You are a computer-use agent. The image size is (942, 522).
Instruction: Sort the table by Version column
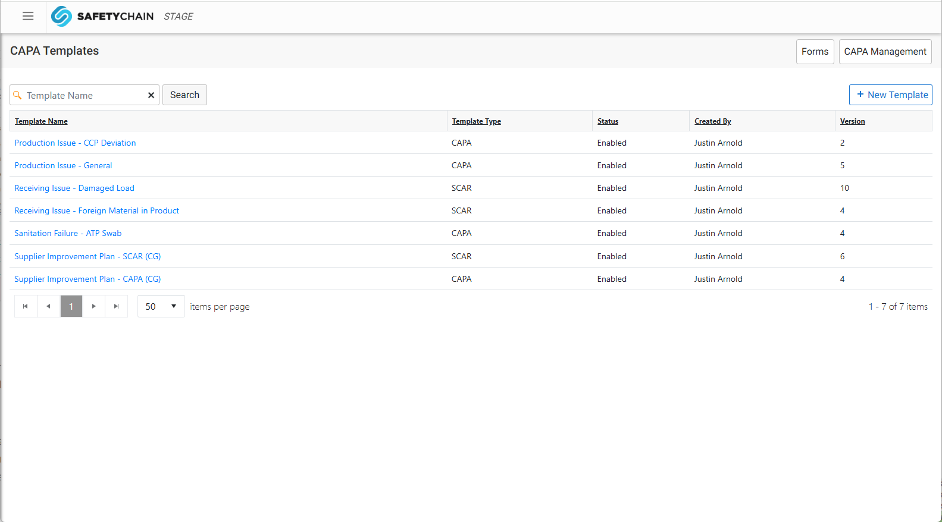pos(852,121)
